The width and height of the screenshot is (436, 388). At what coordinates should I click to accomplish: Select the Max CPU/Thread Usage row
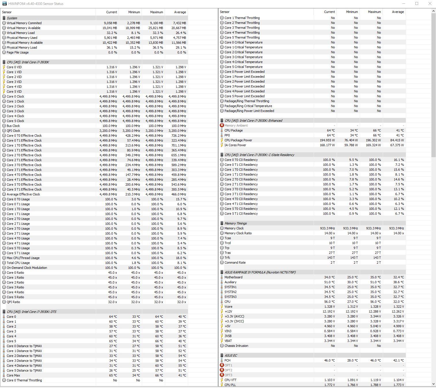[x=94, y=258]
